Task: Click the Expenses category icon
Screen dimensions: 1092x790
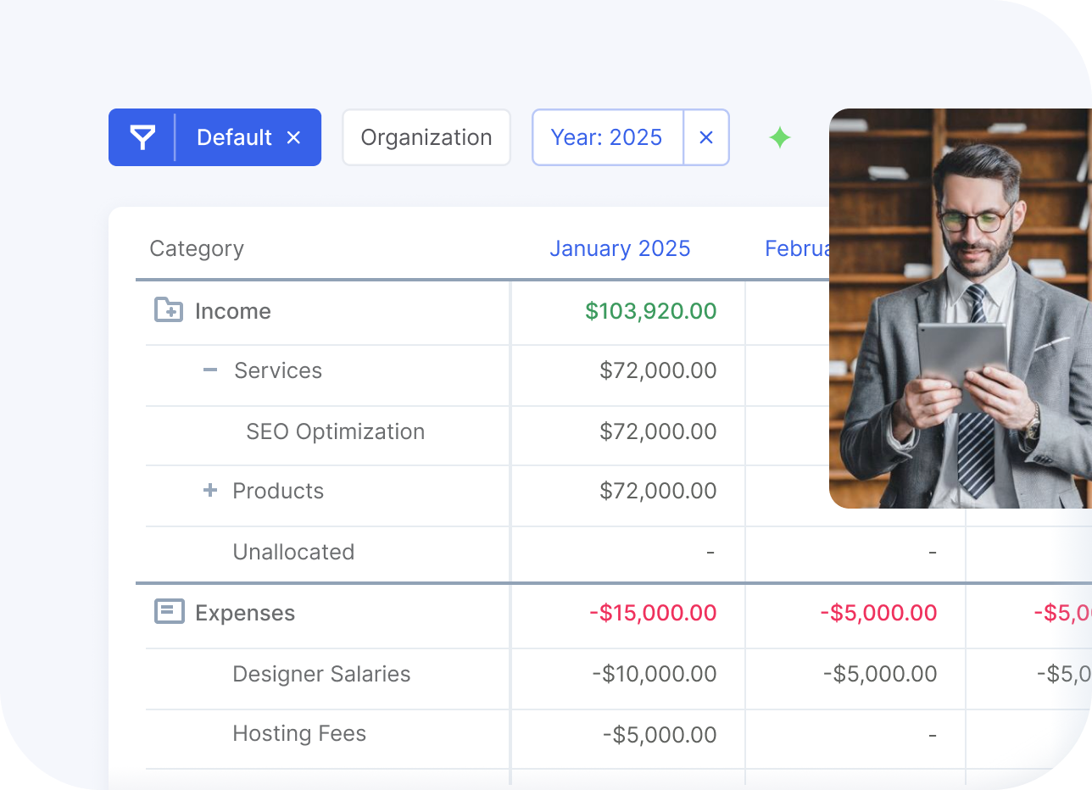Action: coord(169,611)
